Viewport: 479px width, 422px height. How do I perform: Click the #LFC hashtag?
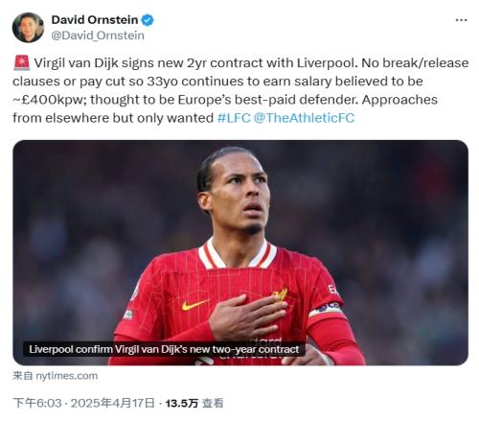click(x=234, y=118)
